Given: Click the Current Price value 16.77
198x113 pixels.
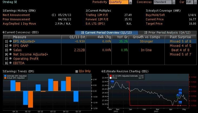Looking at the screenshot, I should [192, 19].
